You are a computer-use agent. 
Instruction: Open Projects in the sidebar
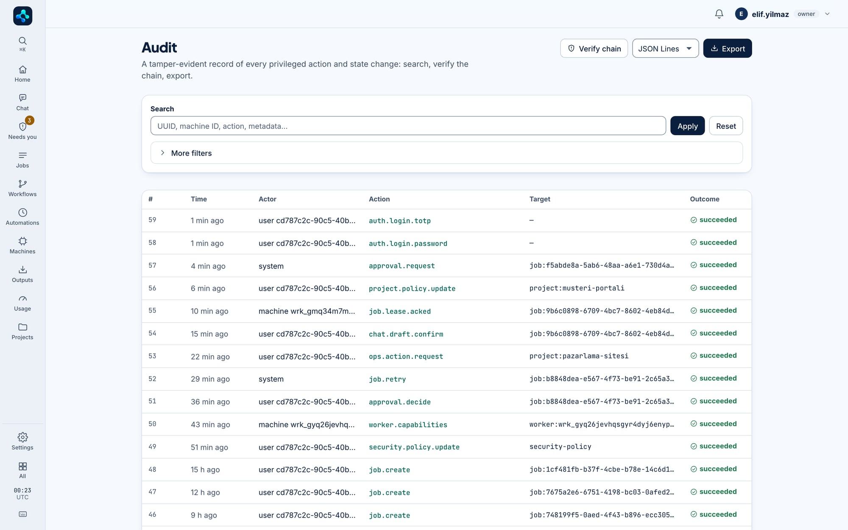pos(22,332)
